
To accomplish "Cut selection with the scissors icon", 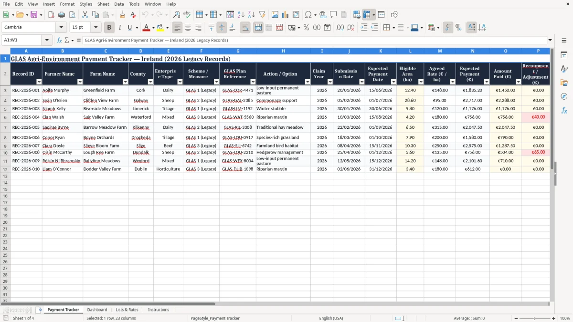I will (x=85, y=15).
